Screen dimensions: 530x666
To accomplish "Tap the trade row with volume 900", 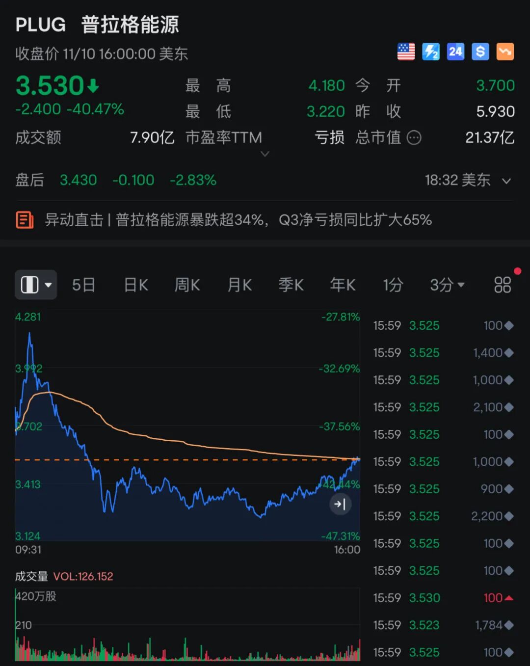I will 444,489.
